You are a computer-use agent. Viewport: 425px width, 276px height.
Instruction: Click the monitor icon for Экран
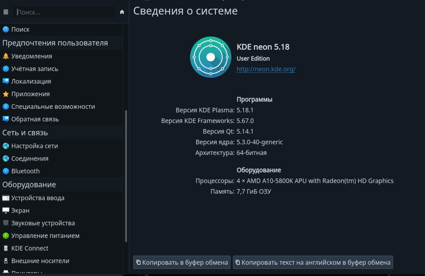[x=6, y=211]
